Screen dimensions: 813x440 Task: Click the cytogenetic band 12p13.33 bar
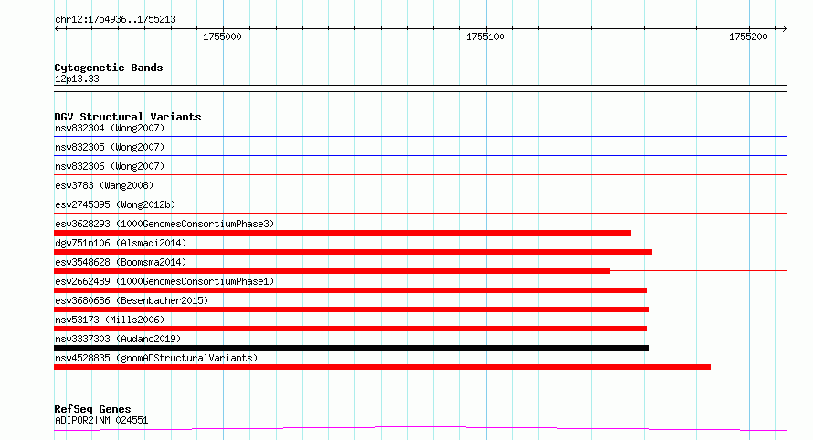click(x=420, y=89)
